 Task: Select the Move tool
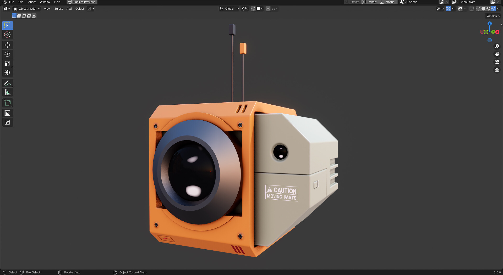click(7, 45)
